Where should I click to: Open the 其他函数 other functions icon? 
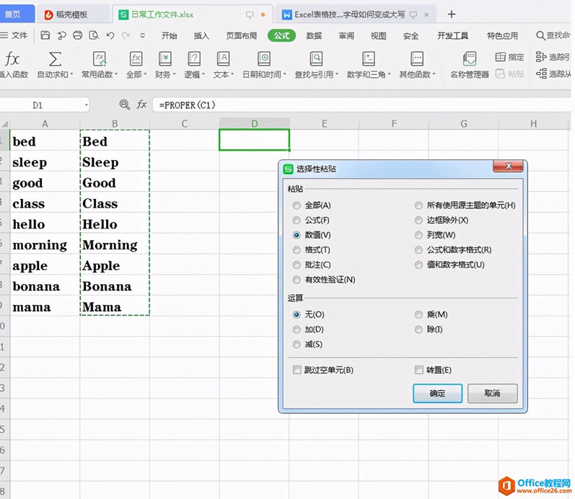pyautogui.click(x=417, y=58)
